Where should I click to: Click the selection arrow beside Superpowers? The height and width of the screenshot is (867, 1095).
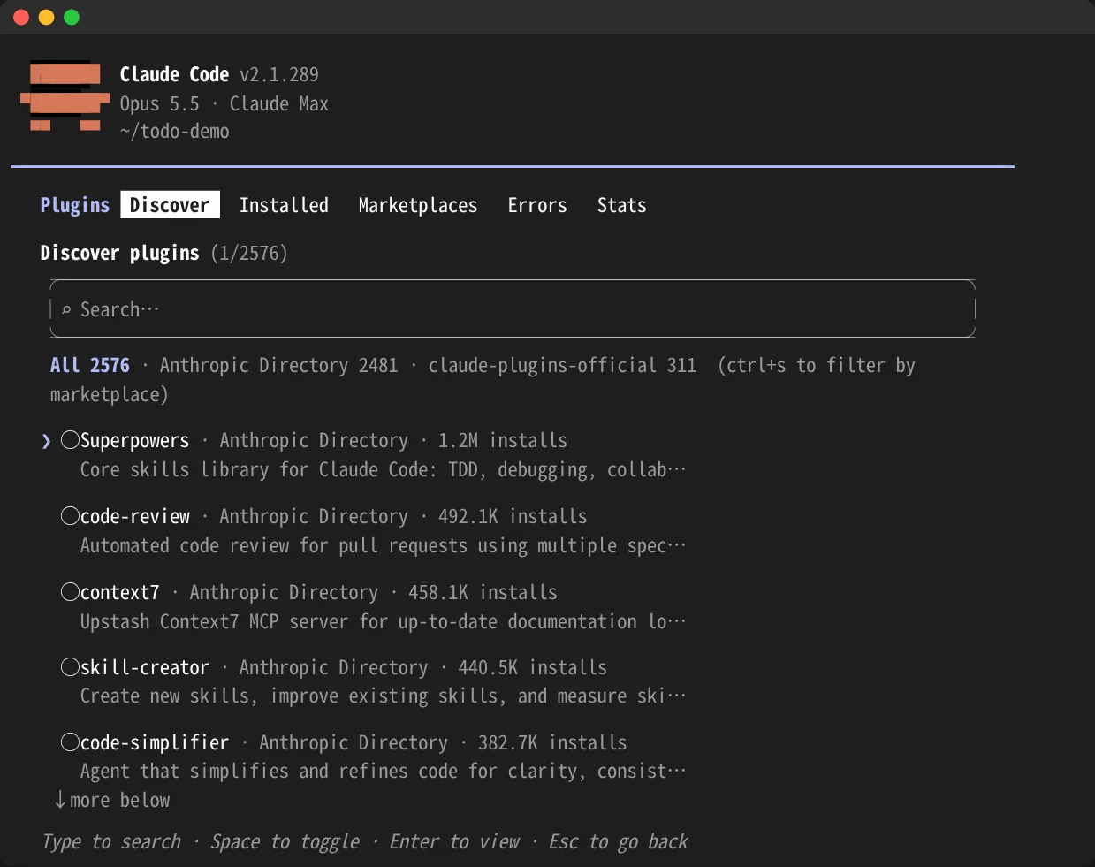click(x=47, y=441)
